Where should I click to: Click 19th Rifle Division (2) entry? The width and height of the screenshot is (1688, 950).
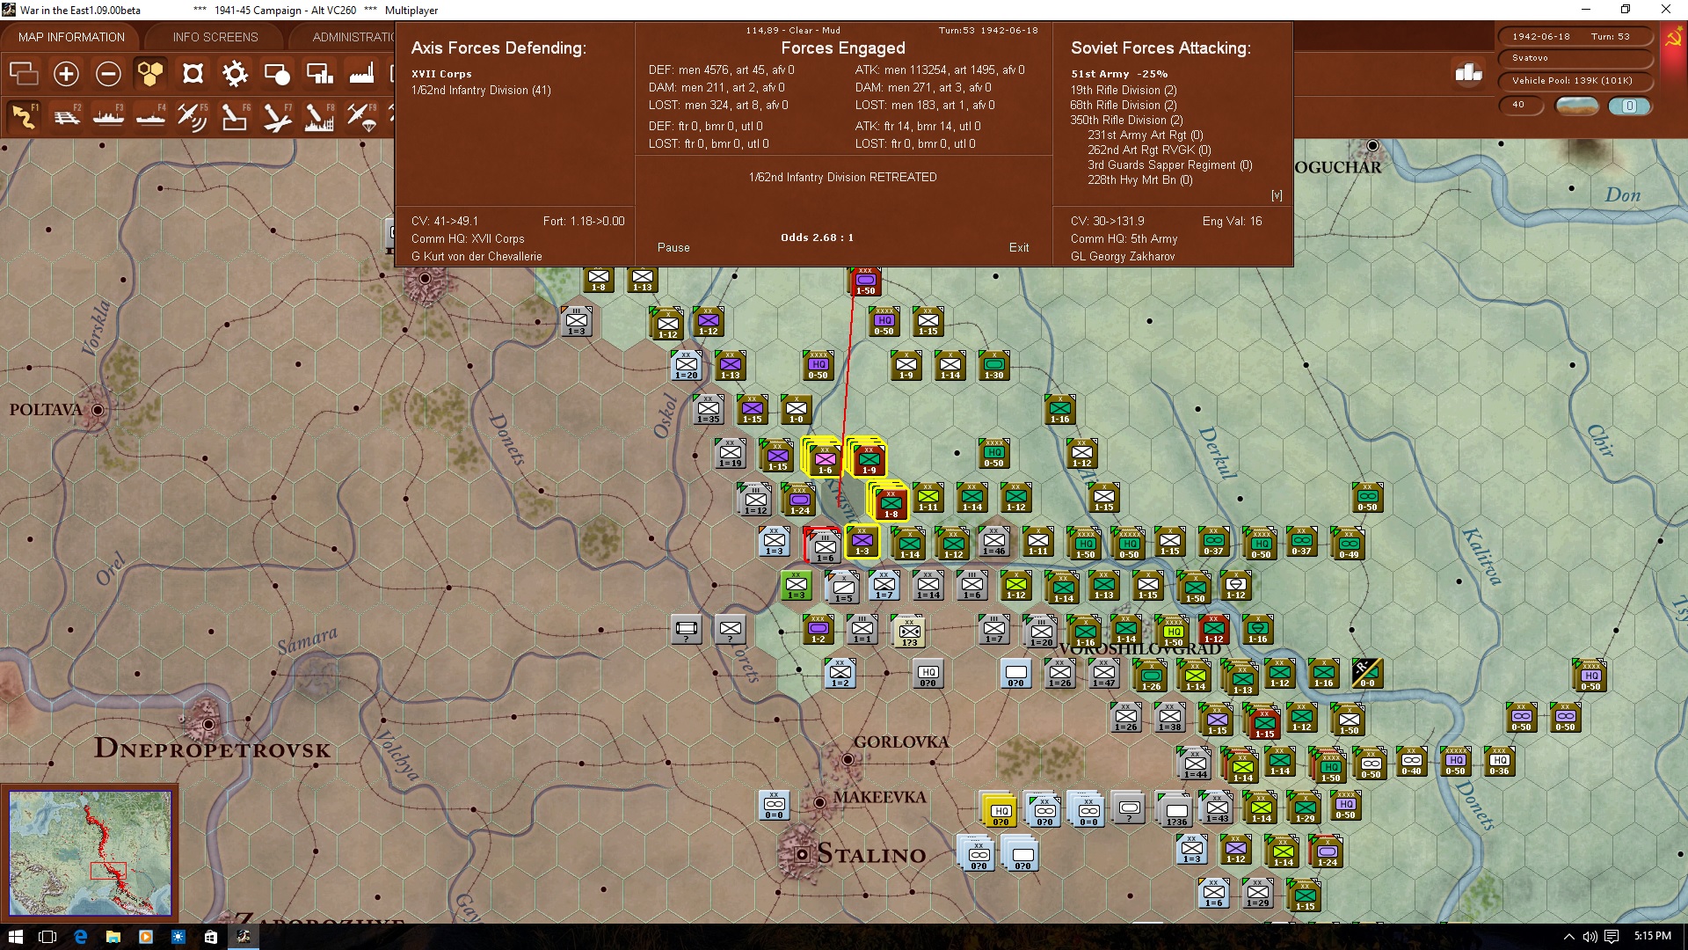pyautogui.click(x=1124, y=91)
